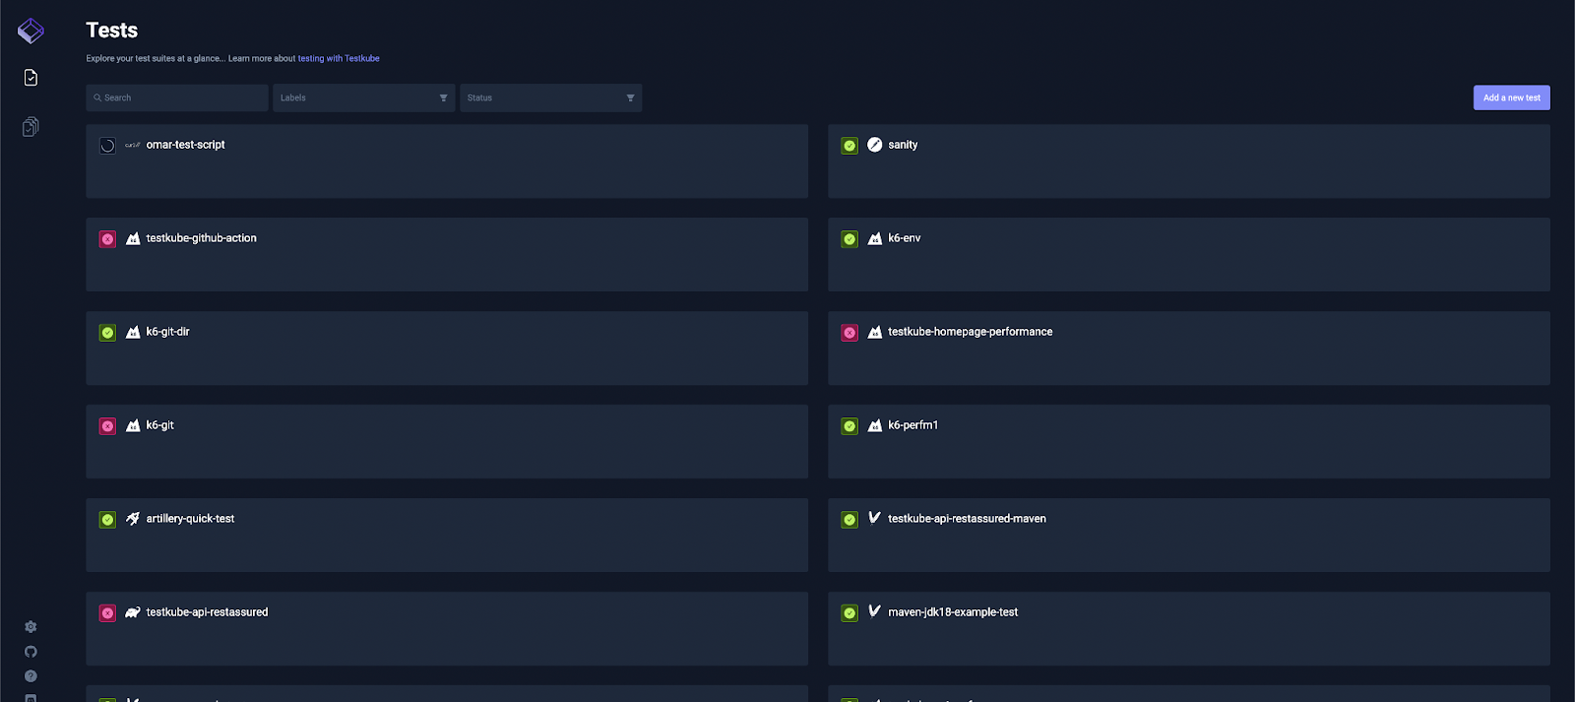Click the failed status icon on testkube-github-action

click(107, 238)
